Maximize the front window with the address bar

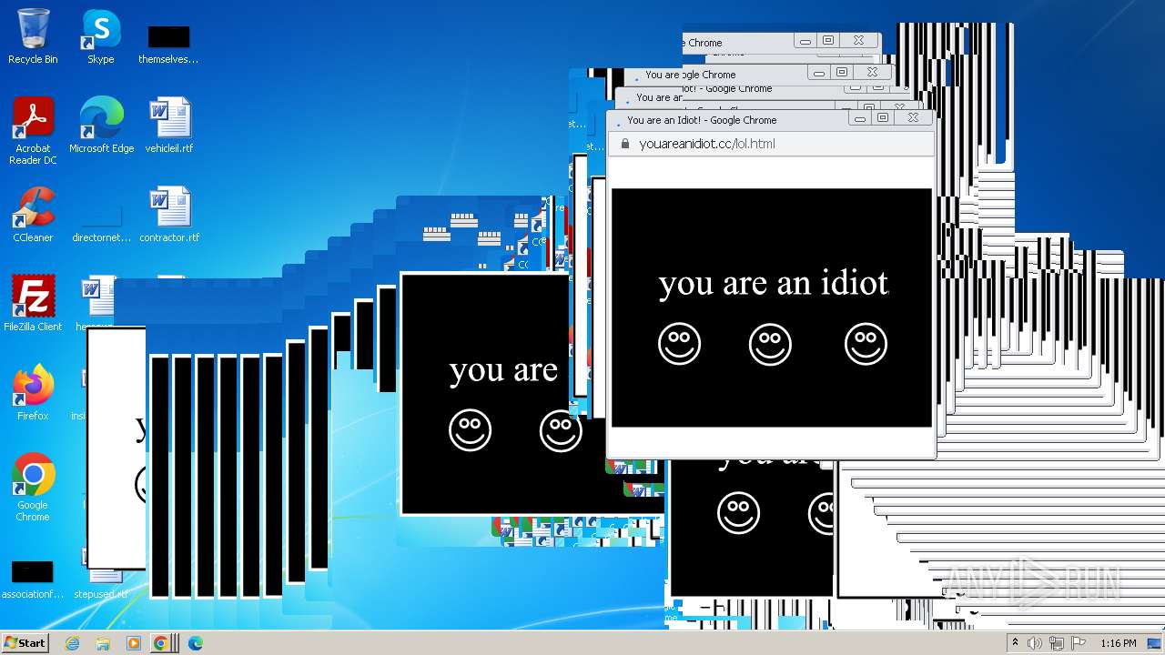pyautogui.click(x=883, y=117)
